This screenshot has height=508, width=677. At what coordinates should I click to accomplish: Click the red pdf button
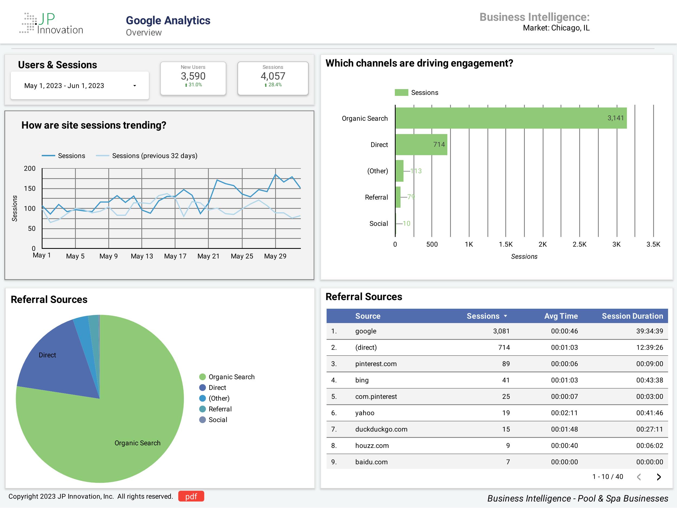191,496
